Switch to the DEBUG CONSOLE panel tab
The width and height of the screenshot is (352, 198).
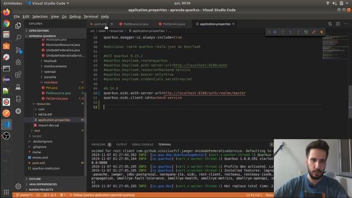coord(142,145)
